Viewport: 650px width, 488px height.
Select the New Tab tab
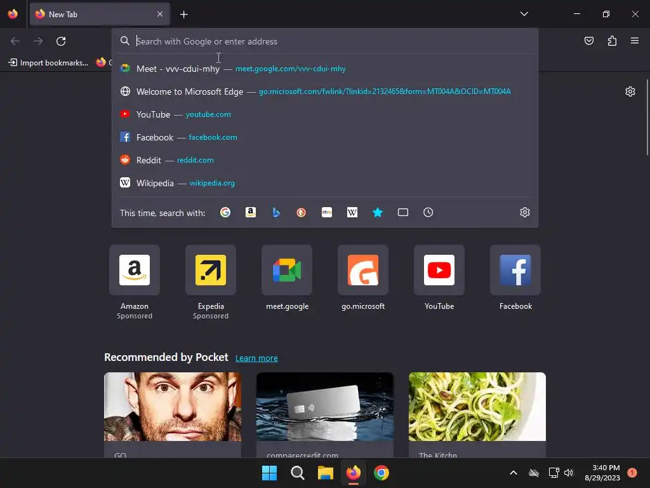(x=100, y=14)
